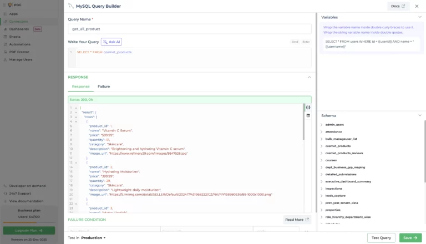Run the query with Test Query

[x=381, y=237]
